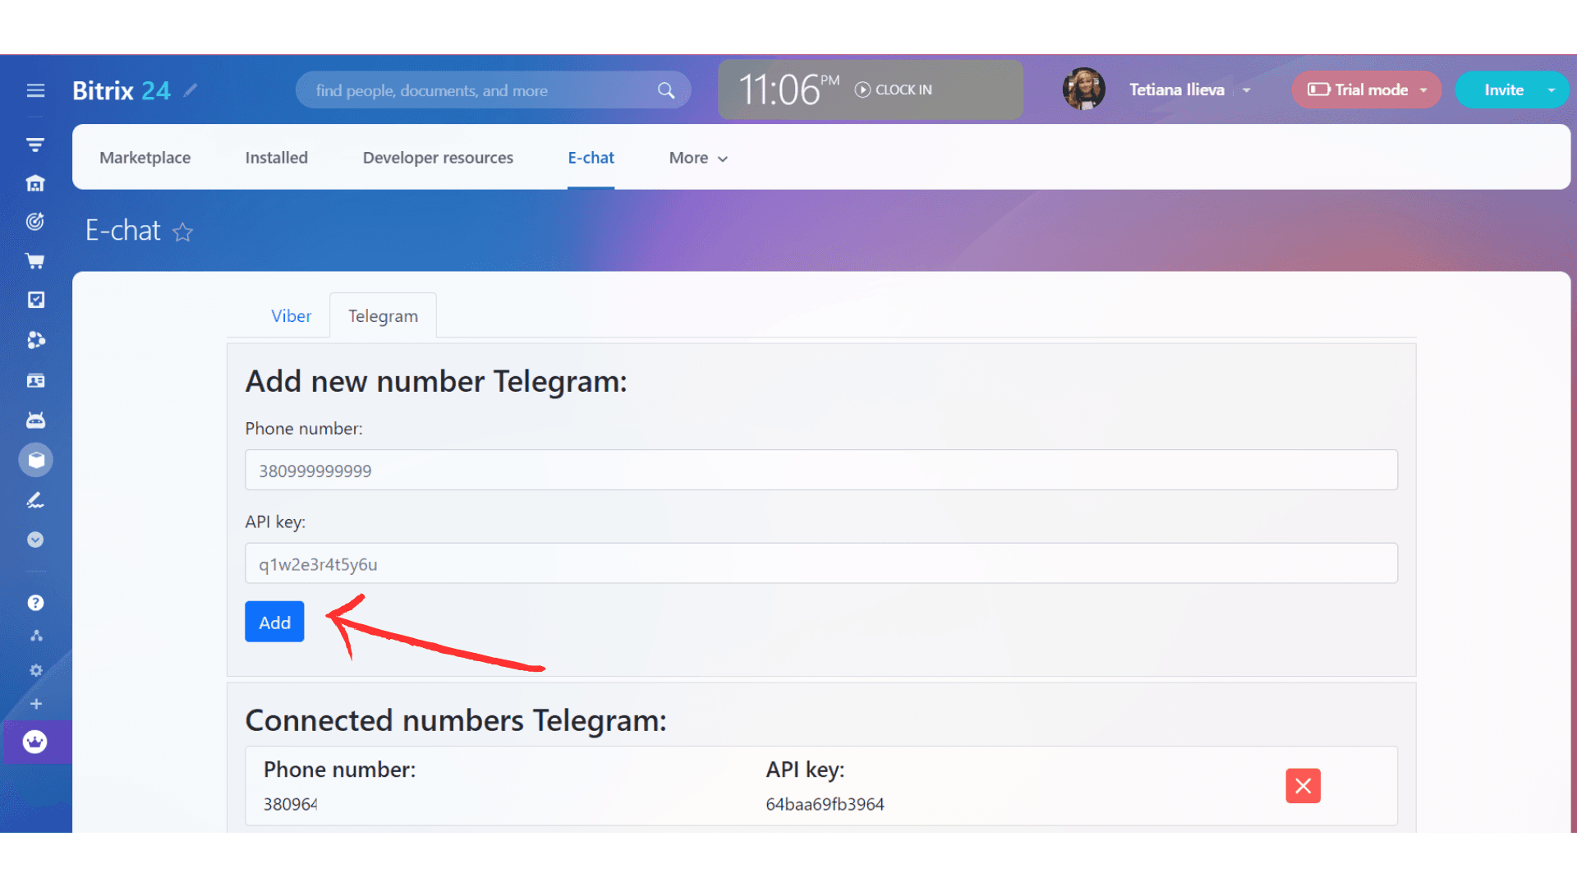Click the pencil icon beside Bitrix 24
This screenshot has height=887, width=1577.
(190, 90)
